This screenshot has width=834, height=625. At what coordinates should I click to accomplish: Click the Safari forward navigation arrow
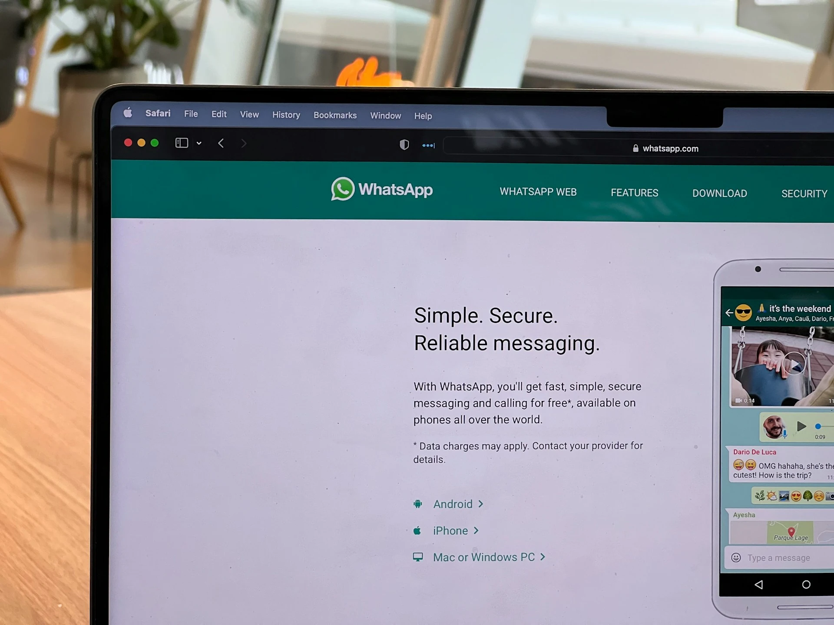[x=244, y=143]
